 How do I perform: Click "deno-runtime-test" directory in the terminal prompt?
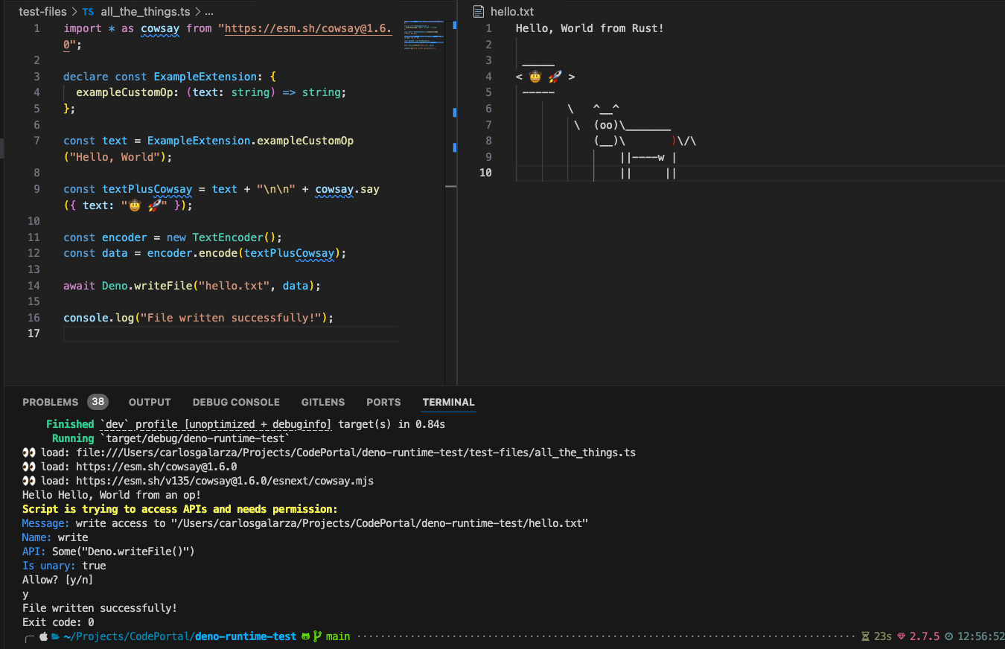pyautogui.click(x=246, y=637)
